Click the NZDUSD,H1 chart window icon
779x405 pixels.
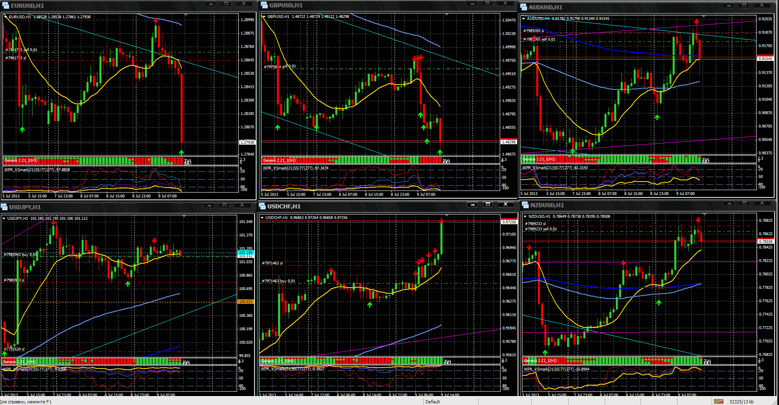(x=525, y=205)
